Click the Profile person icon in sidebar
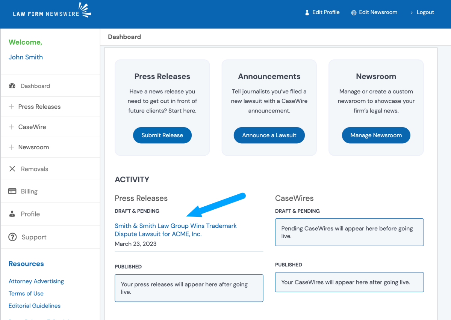The width and height of the screenshot is (451, 320). pyautogui.click(x=12, y=214)
